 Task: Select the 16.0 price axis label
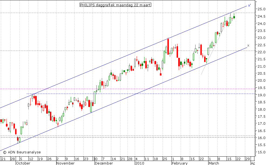[261, 138]
